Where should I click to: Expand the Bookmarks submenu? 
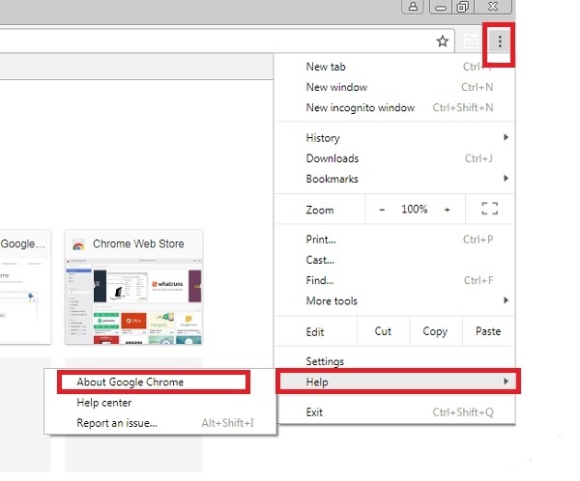point(394,179)
